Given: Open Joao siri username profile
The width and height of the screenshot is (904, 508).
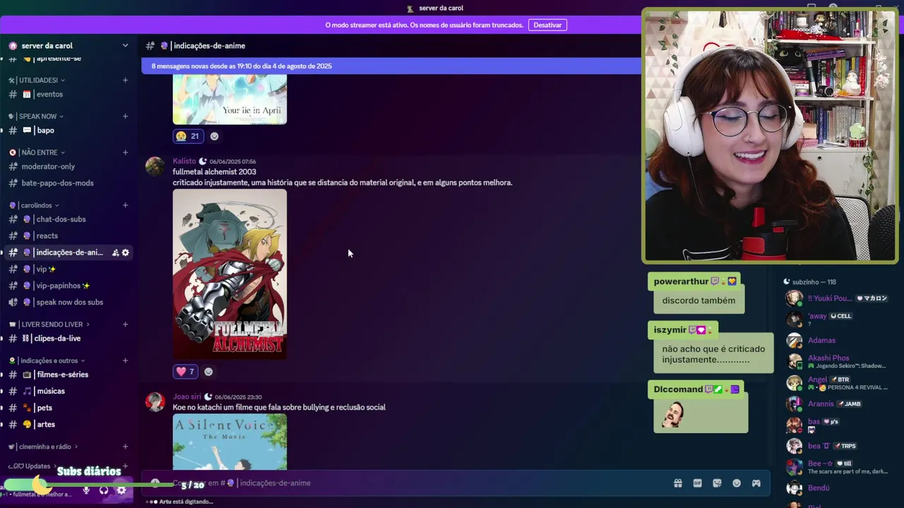Looking at the screenshot, I should click(x=187, y=397).
